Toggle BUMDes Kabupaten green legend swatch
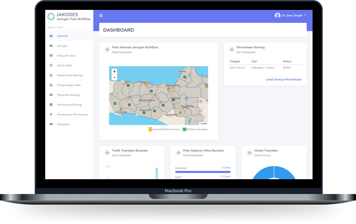 pyautogui.click(x=184, y=129)
